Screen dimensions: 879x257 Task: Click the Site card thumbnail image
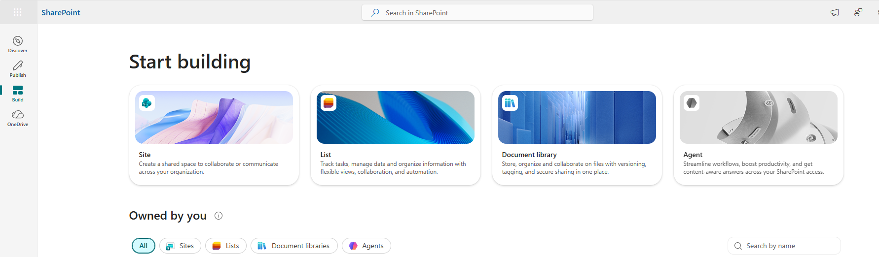[x=214, y=117]
